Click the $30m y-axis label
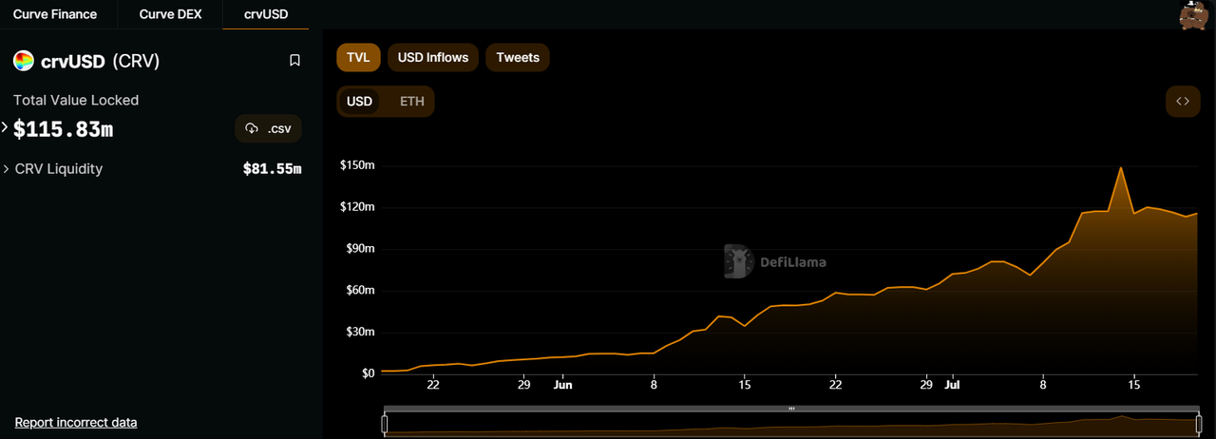1216x439 pixels. (359, 332)
